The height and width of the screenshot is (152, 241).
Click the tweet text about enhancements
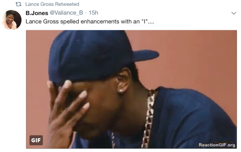(x=90, y=22)
